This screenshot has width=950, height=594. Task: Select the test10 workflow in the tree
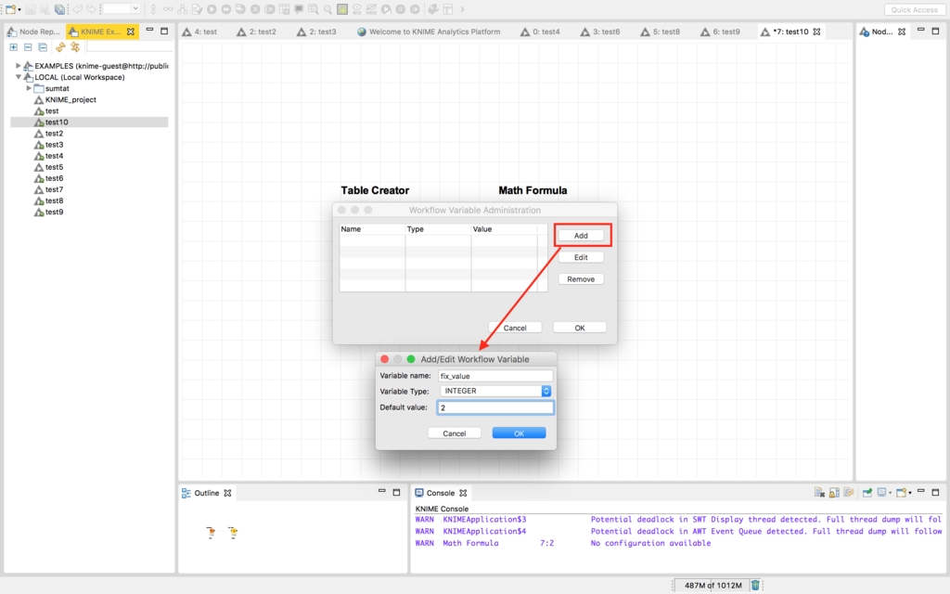click(57, 122)
